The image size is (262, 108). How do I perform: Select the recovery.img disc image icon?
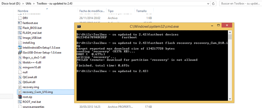coord(20,87)
